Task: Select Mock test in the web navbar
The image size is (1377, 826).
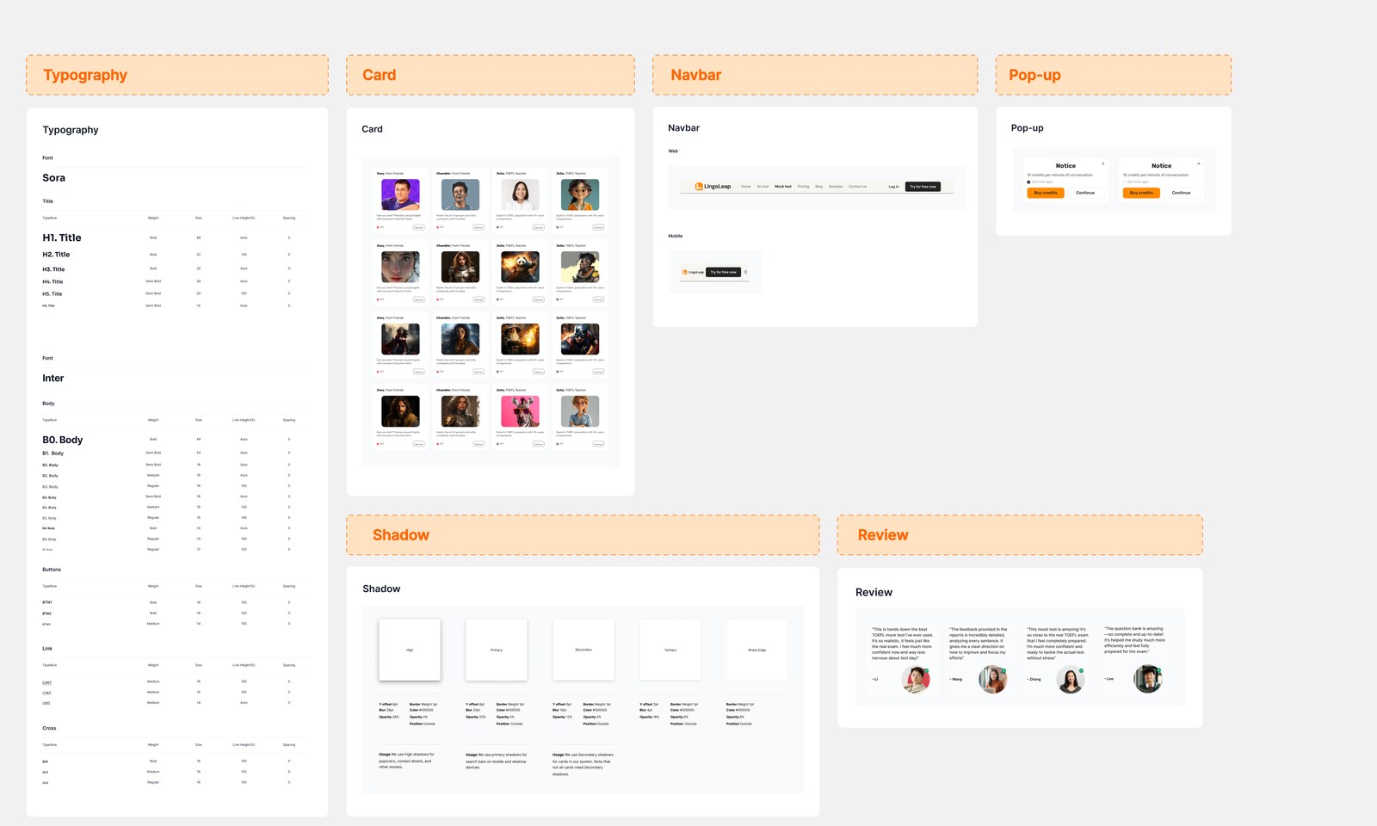Action: click(x=783, y=186)
